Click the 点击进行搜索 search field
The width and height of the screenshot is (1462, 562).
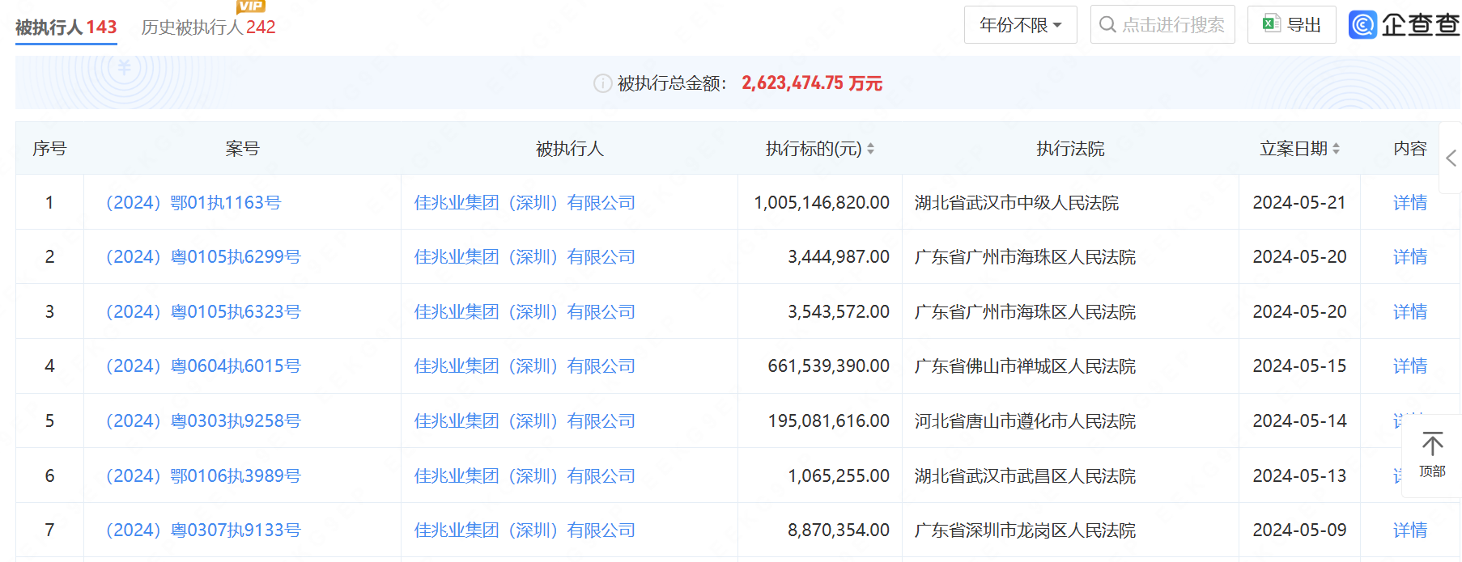tap(1162, 24)
